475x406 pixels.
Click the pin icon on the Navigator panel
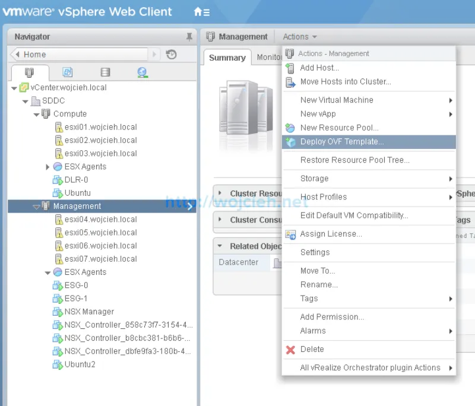(x=189, y=36)
